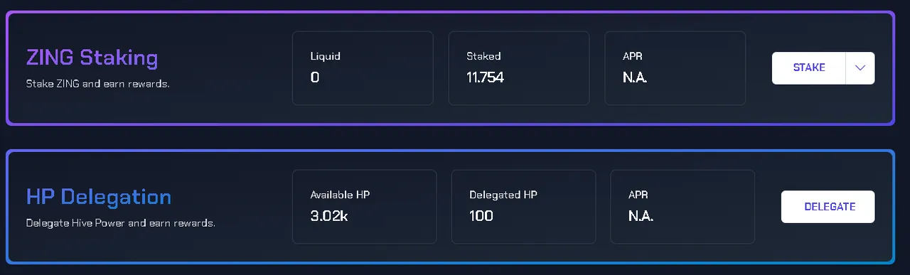Click the 'Delegate Hive Power and earn rewards' text
The image size is (910, 275).
tap(121, 223)
